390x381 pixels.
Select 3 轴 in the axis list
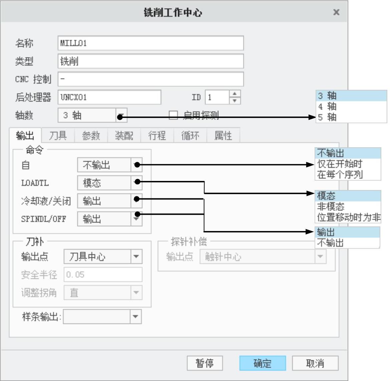pyautogui.click(x=351, y=96)
